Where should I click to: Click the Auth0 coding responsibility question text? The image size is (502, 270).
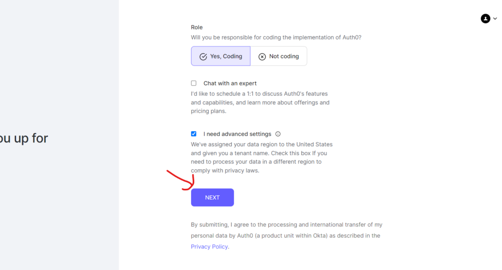pos(276,37)
